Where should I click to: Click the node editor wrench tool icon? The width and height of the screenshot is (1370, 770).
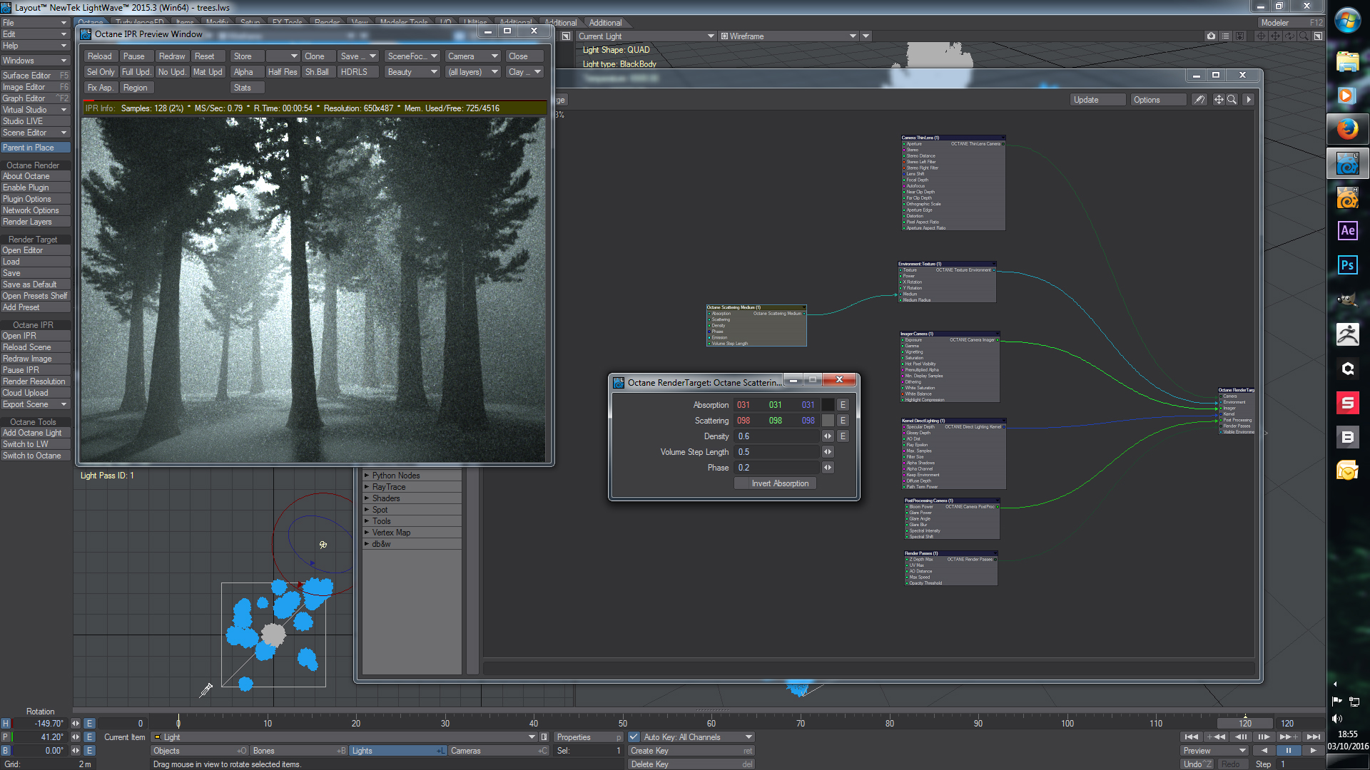click(1199, 100)
